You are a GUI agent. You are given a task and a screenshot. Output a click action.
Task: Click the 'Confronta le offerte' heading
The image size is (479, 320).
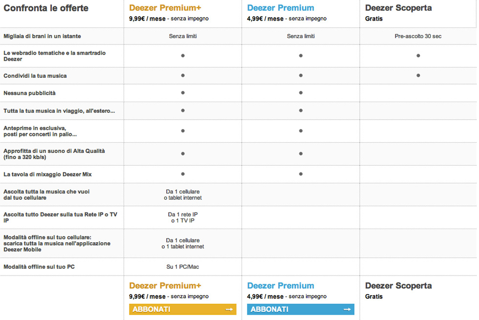click(46, 8)
